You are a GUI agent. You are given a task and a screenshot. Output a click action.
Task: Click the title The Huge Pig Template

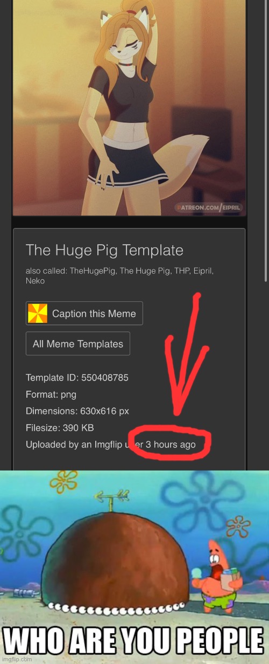pos(104,250)
